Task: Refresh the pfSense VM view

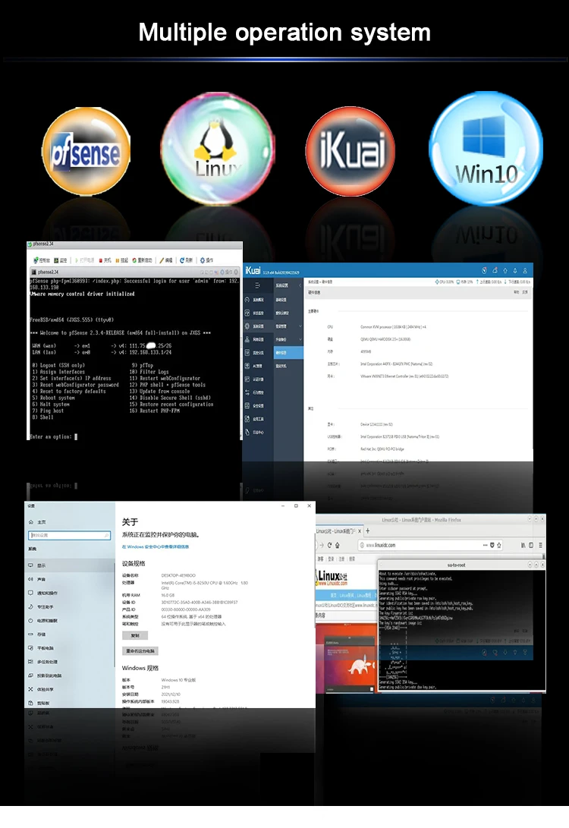Action: pos(186,260)
